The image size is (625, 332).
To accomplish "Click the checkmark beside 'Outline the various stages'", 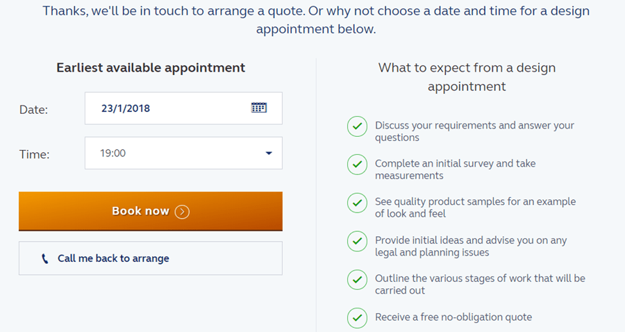I will click(356, 279).
